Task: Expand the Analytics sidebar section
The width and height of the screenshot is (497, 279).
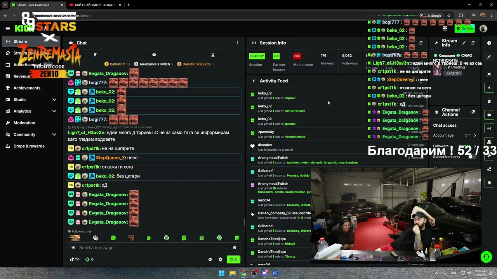Action: (x=32, y=111)
